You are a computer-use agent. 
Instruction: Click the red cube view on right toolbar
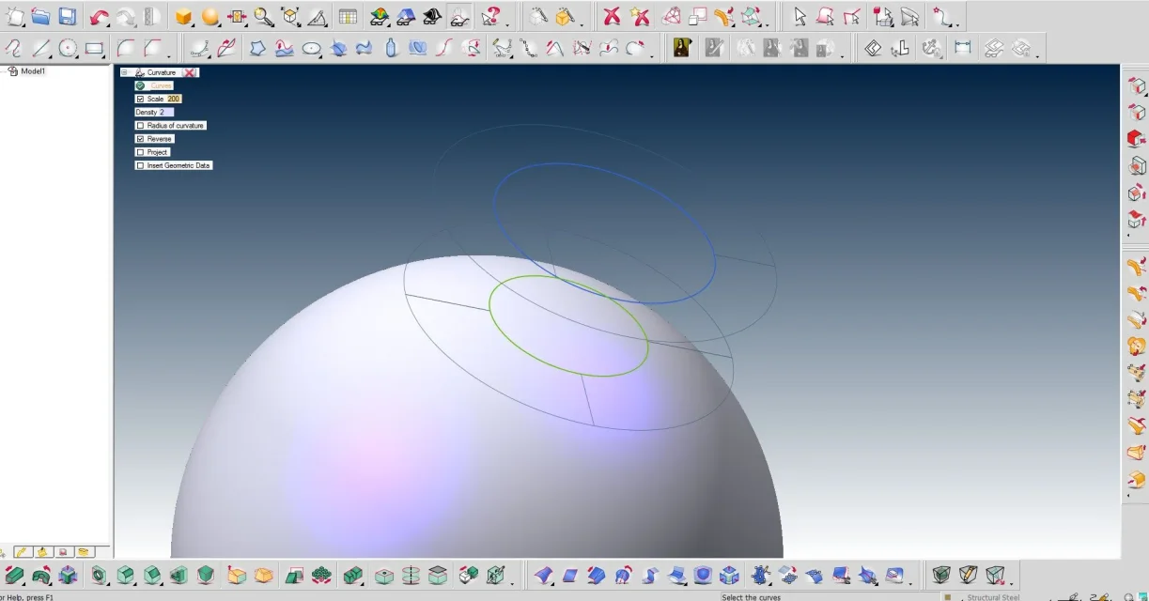[1136, 139]
